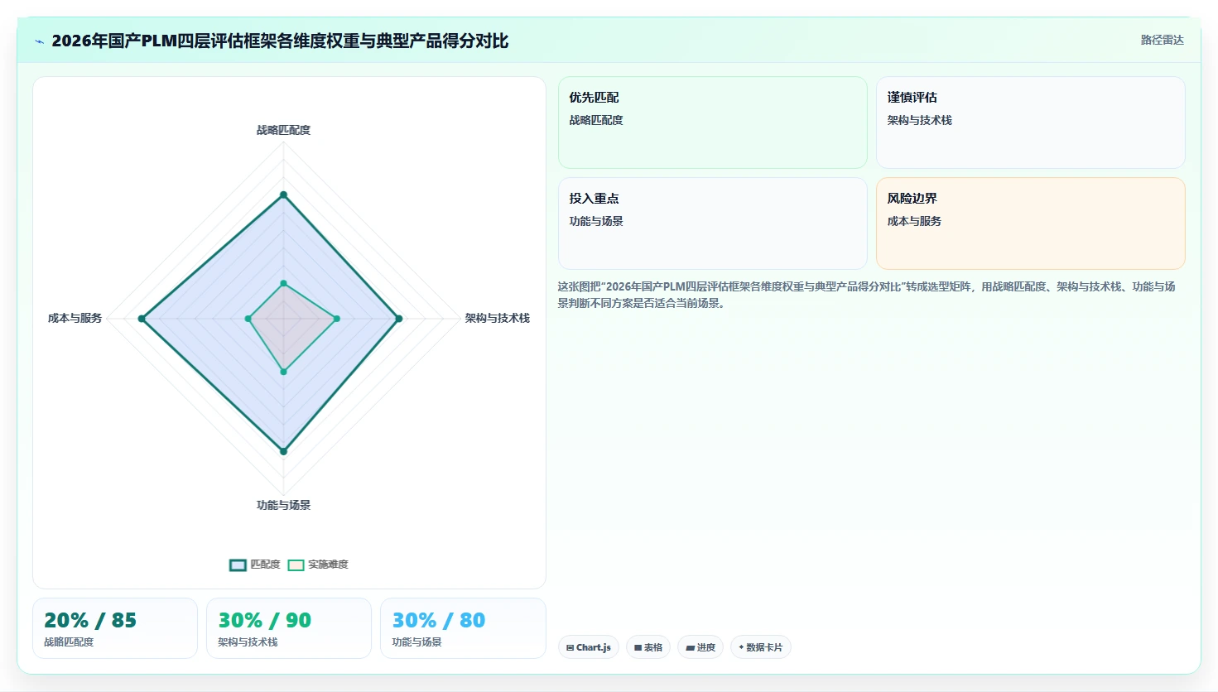
Task: Open the 优先匹配 card
Action: coord(712,123)
